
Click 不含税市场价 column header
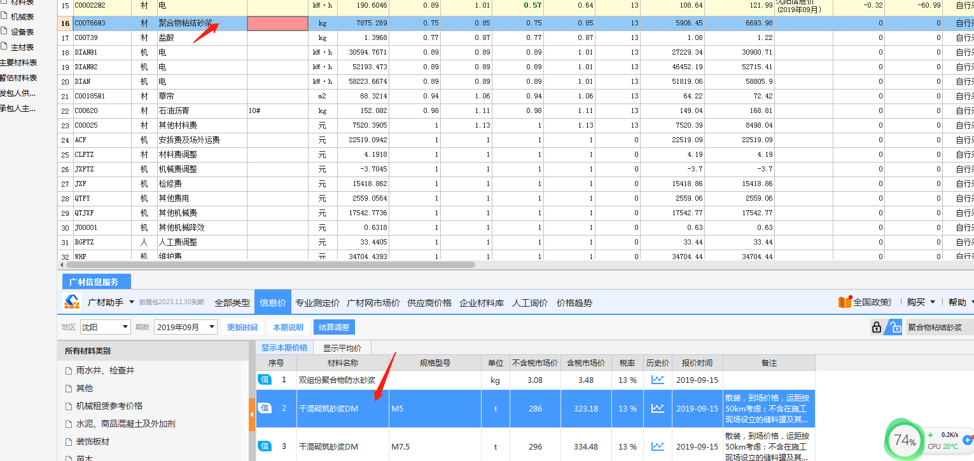tap(535, 363)
